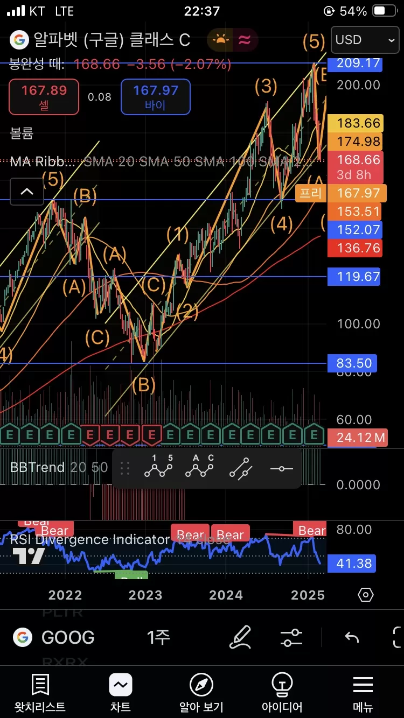Open the chart settings sliders icon

(291, 637)
